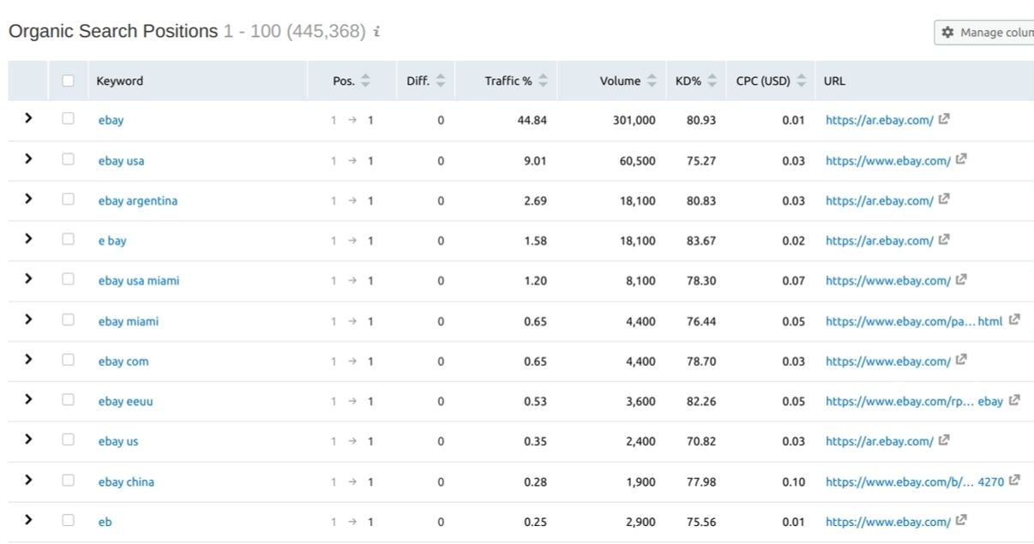Click the Organic Search Positions heading
Viewport: 1034px width, 544px height.
pyautogui.click(x=113, y=31)
